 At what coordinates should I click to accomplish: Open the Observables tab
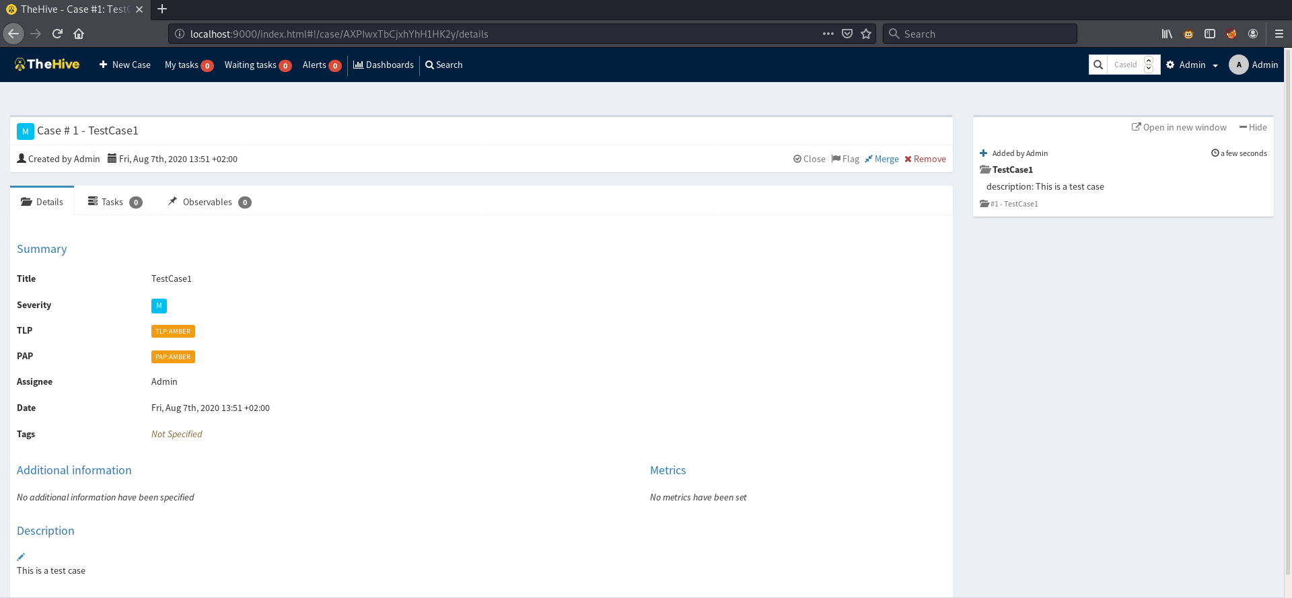pos(208,202)
